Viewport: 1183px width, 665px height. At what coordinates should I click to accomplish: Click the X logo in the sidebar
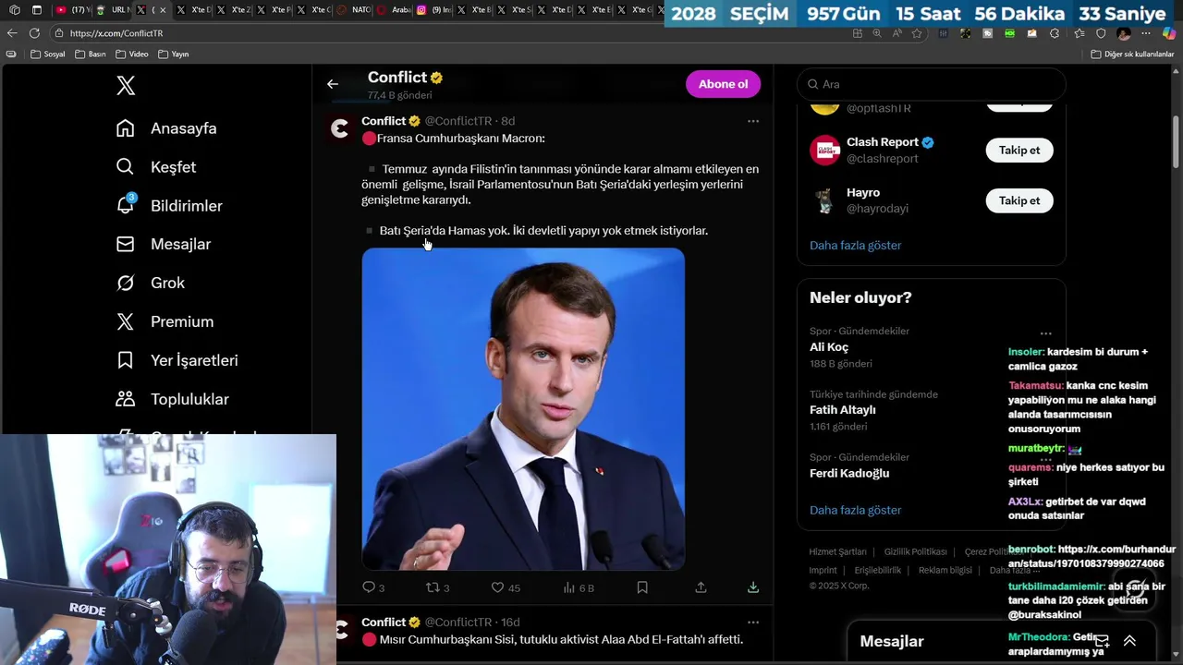126,86
